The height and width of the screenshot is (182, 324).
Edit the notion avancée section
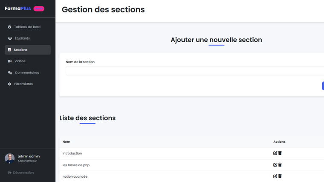point(275,176)
